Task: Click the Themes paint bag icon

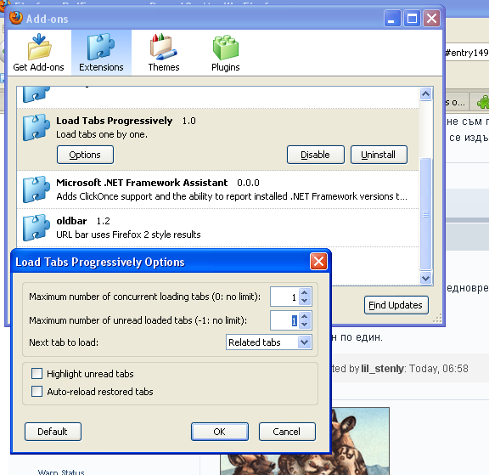Action: coord(163,47)
